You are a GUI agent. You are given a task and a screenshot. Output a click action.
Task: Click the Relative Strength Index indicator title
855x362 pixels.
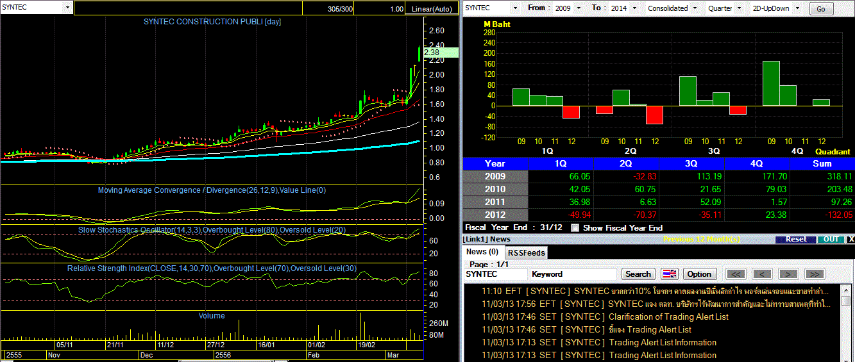tap(212, 268)
